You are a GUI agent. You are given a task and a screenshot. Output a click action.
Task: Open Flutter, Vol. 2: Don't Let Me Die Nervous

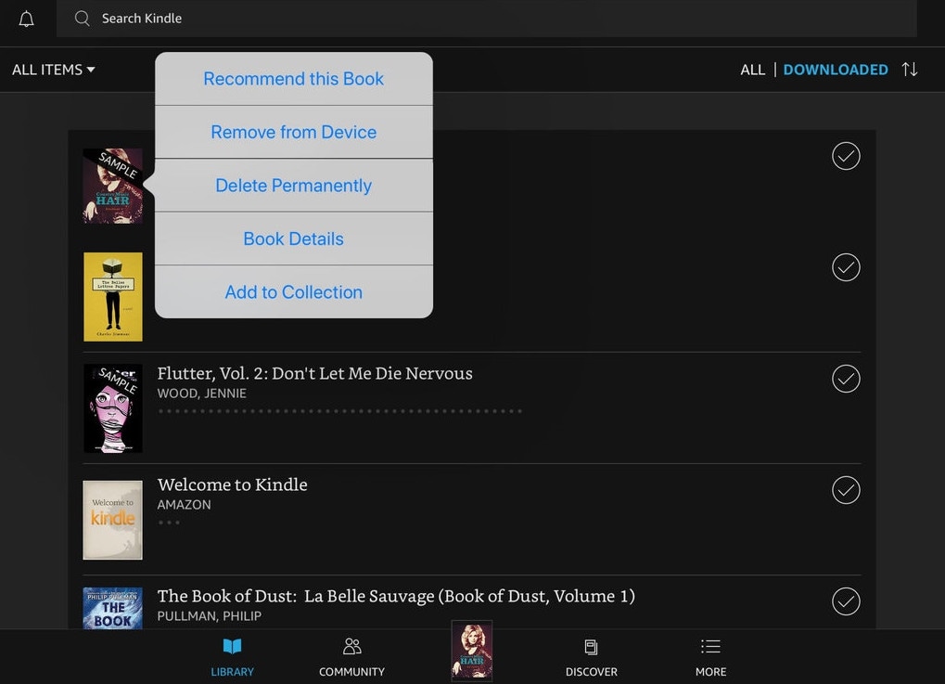(x=314, y=373)
